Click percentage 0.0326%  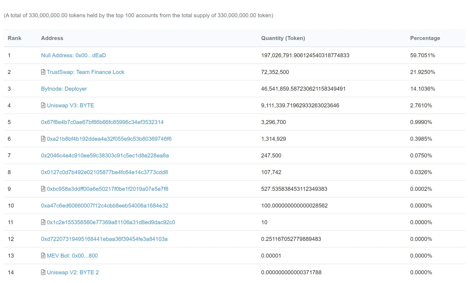pos(421,172)
